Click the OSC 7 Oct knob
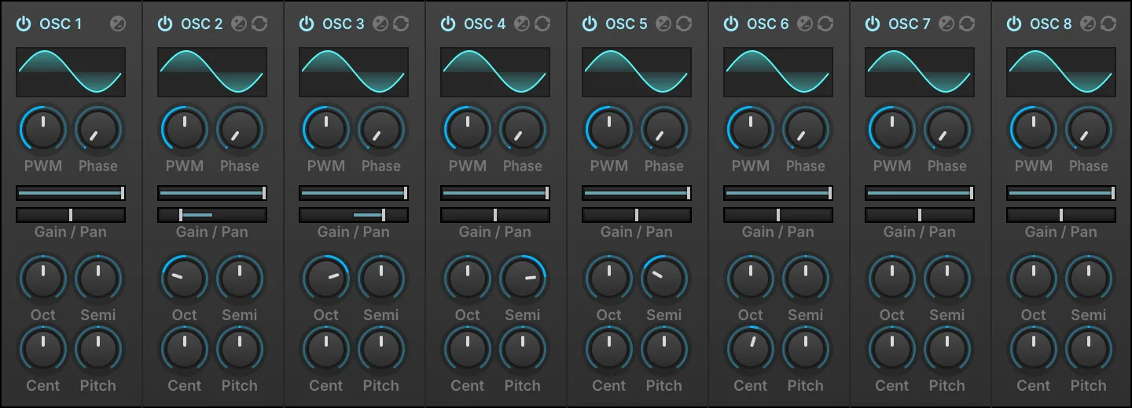This screenshot has width=1132, height=408. pyautogui.click(x=892, y=278)
